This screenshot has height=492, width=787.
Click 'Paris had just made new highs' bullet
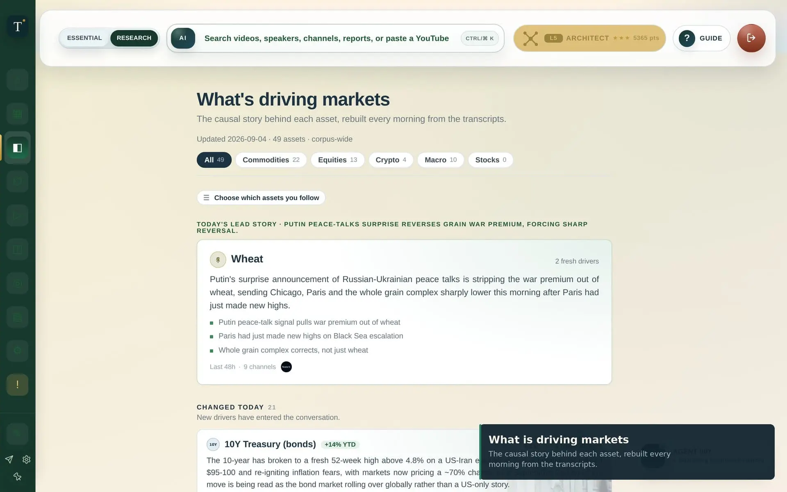point(311,336)
